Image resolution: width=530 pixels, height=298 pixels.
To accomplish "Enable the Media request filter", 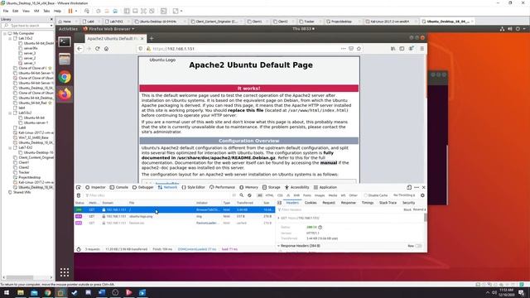I will [333, 195].
